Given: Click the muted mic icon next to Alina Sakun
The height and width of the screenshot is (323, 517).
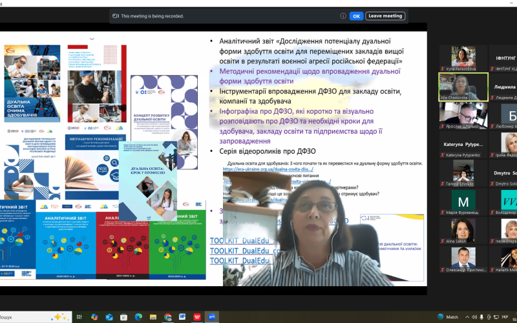Looking at the screenshot, I should point(443,241).
